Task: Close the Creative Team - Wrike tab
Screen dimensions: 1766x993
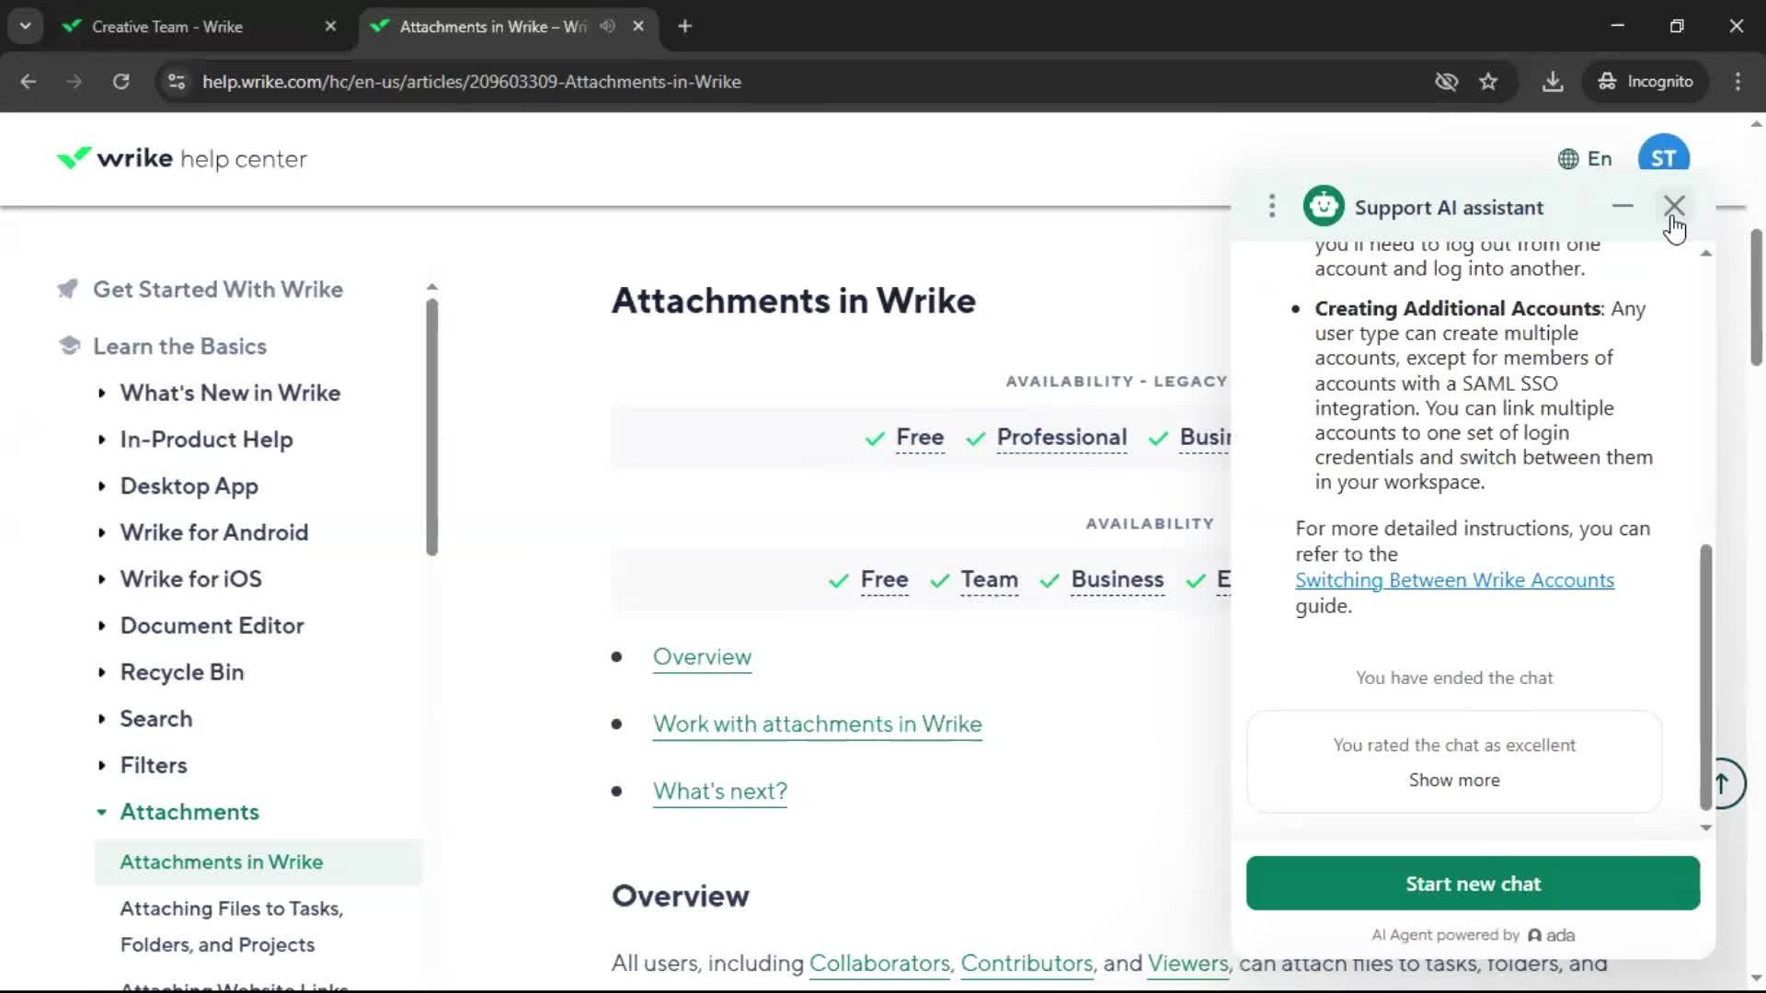Action: click(331, 27)
